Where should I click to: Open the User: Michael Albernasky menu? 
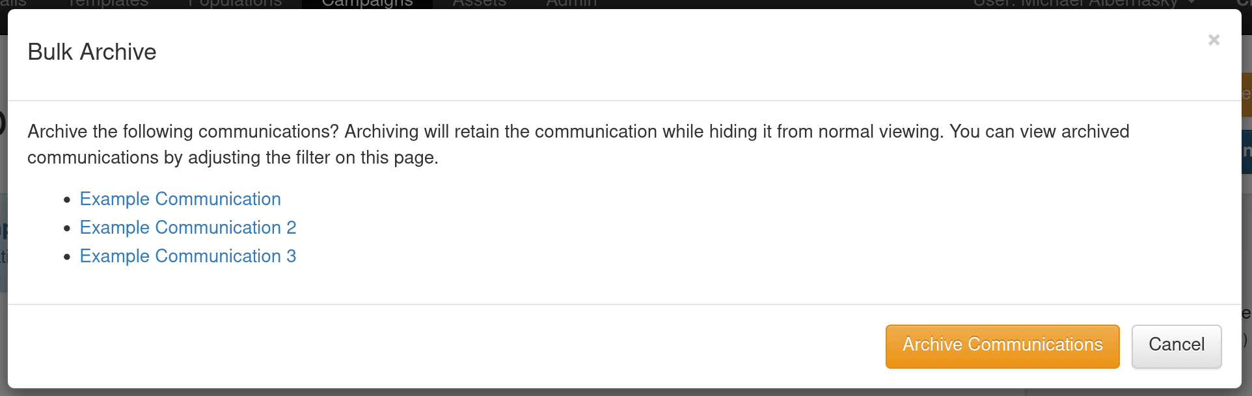click(x=1075, y=3)
